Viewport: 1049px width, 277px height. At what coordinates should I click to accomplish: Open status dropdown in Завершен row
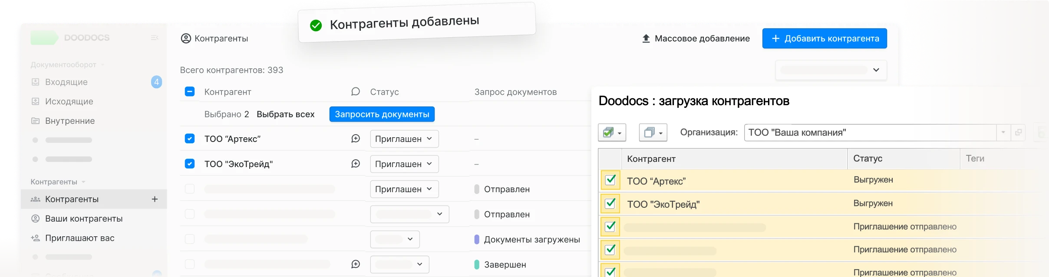(x=399, y=264)
